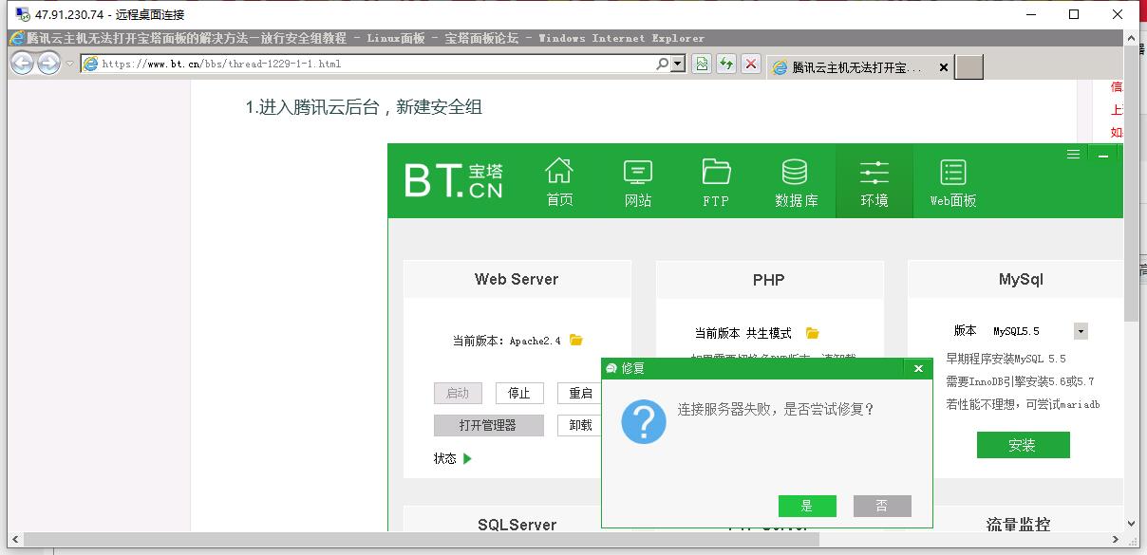
Task: Click the IE page favicon in address bar
Action: point(91,64)
